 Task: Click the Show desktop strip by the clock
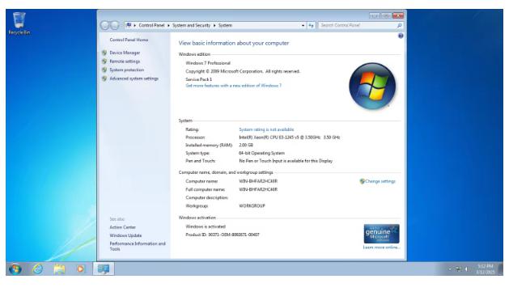(501, 269)
